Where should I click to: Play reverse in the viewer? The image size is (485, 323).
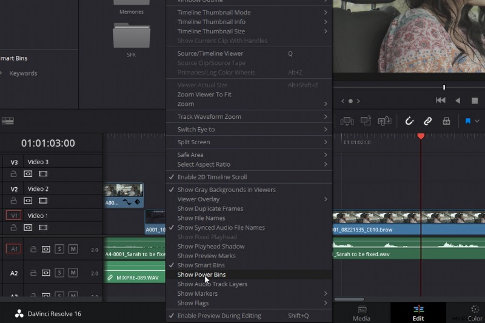pos(458,101)
